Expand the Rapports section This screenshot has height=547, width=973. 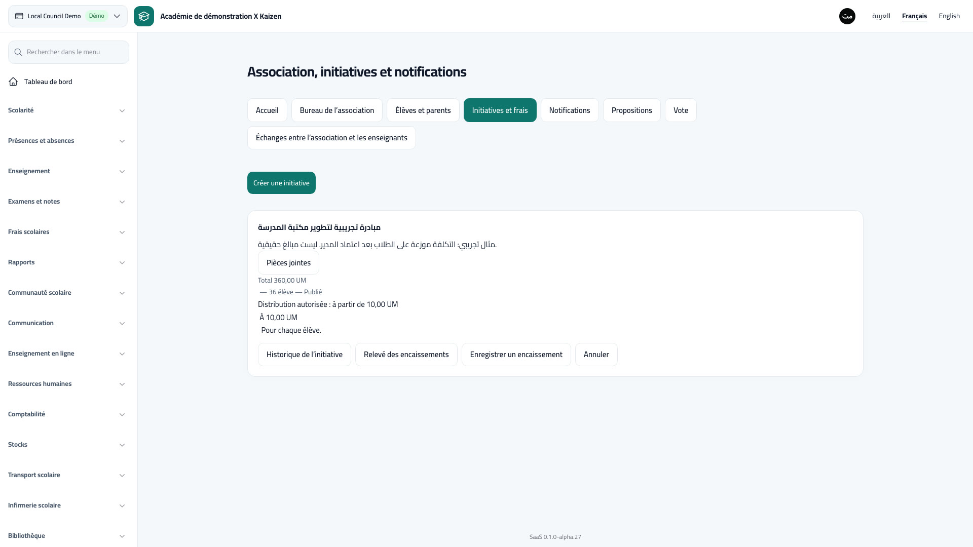66,262
